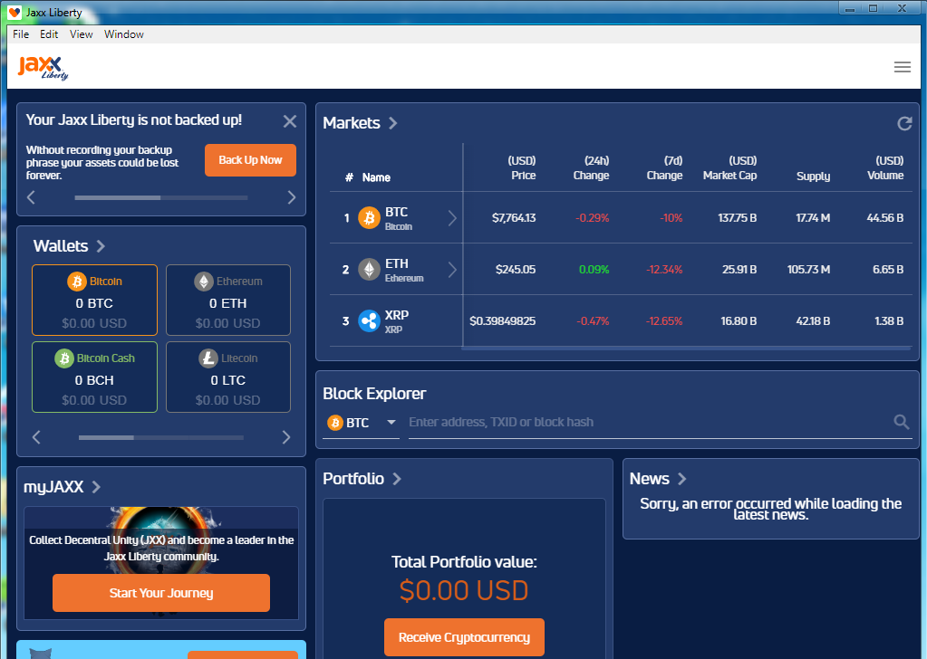Expand the News section chevron
927x659 pixels.
[681, 479]
